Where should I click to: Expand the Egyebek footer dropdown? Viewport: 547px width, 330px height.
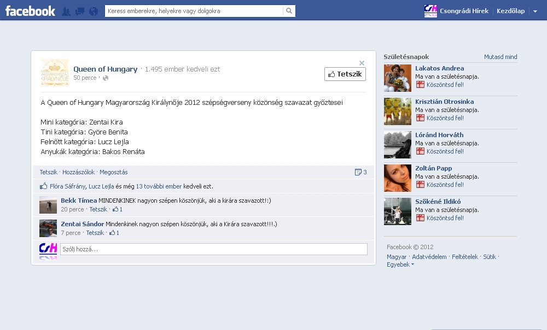[400, 264]
